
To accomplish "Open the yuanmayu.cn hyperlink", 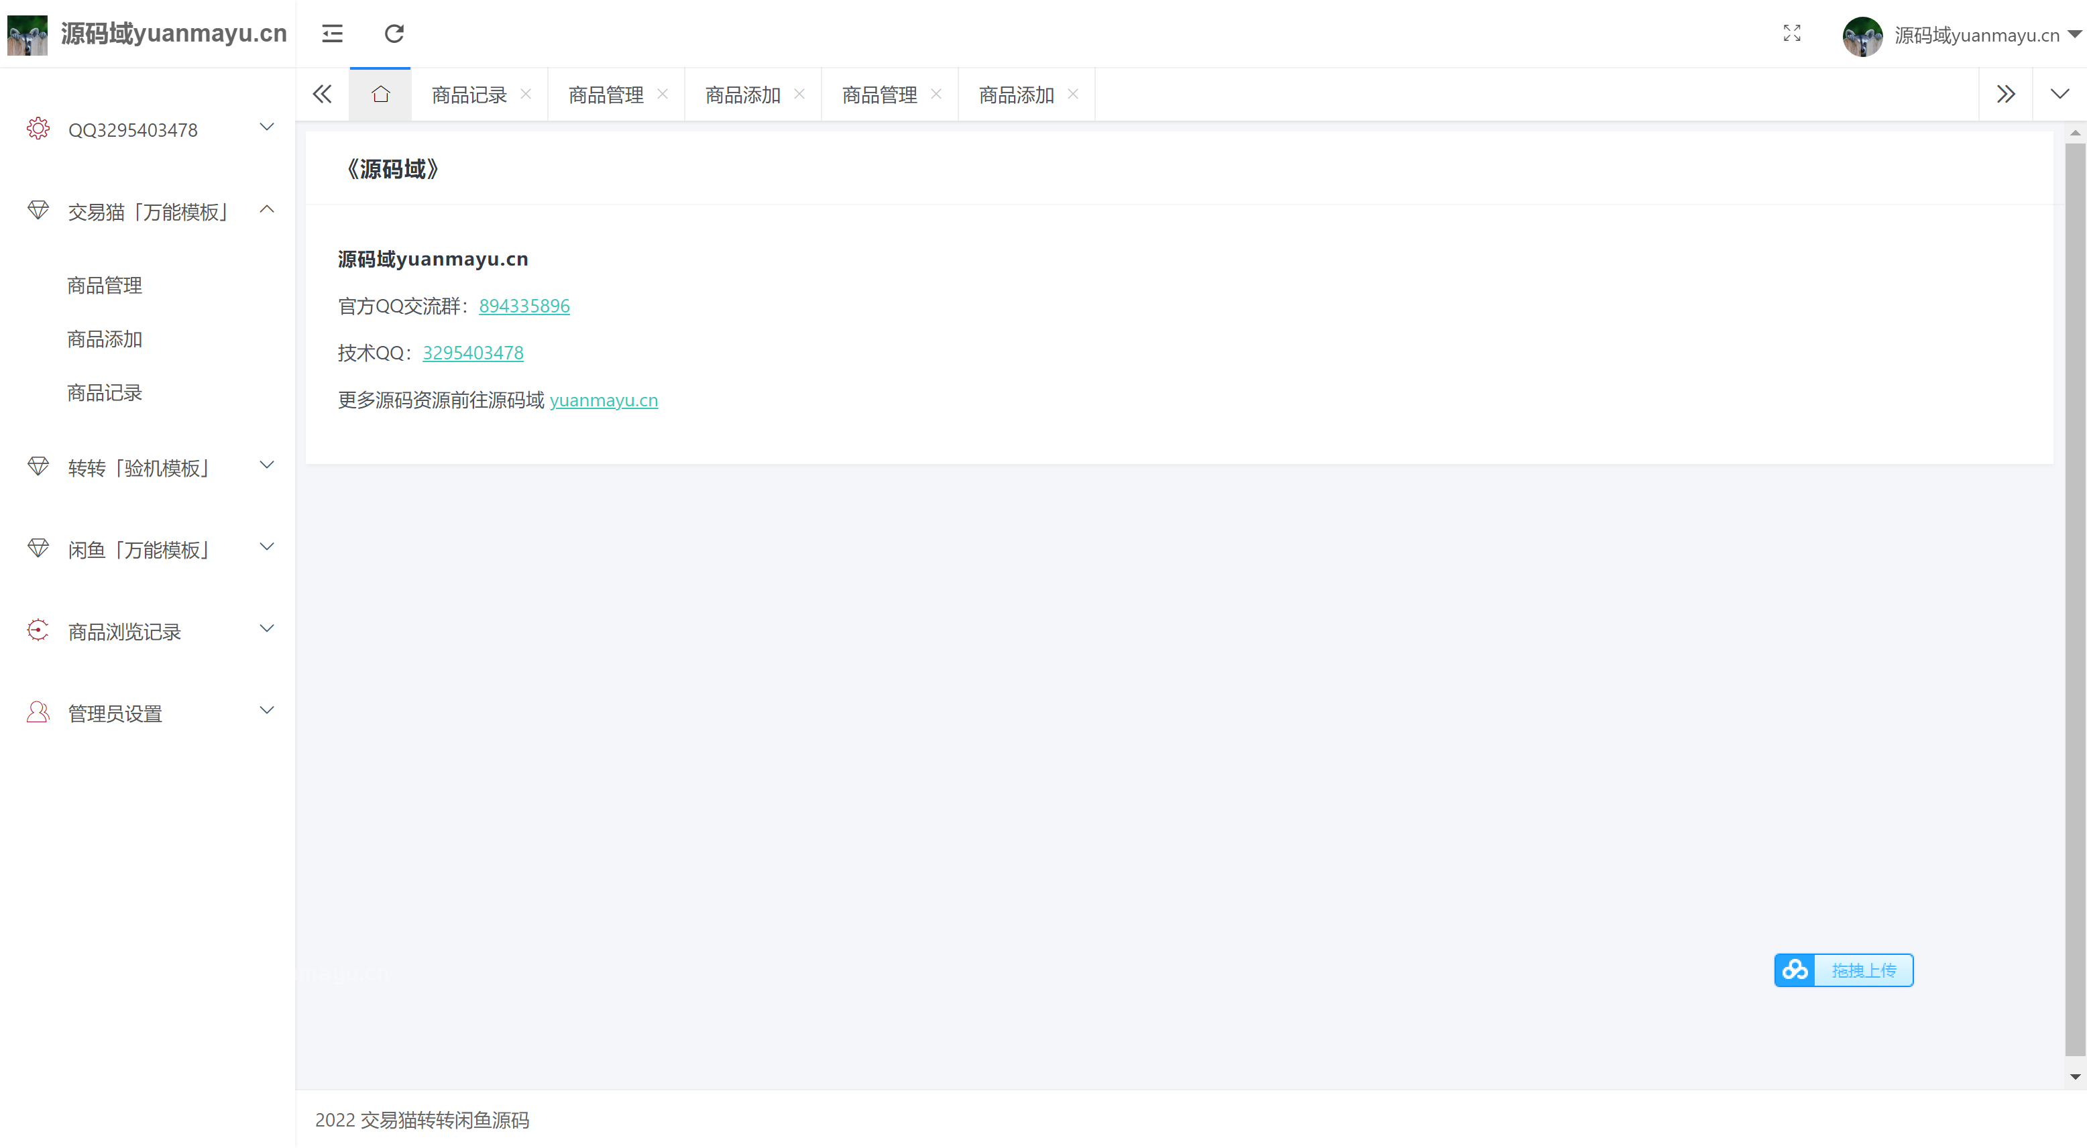I will (604, 400).
